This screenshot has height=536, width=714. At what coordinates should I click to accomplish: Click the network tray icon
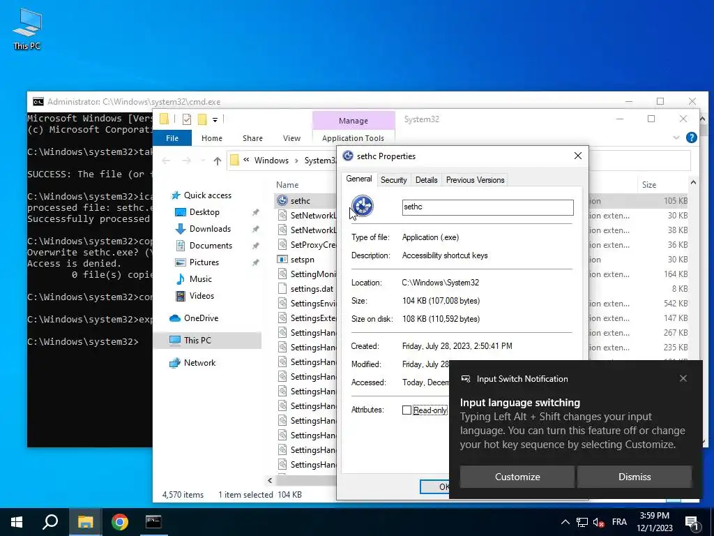(582, 522)
